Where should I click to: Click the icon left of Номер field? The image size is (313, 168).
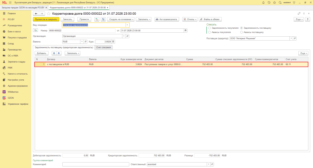click(x=35, y=31)
